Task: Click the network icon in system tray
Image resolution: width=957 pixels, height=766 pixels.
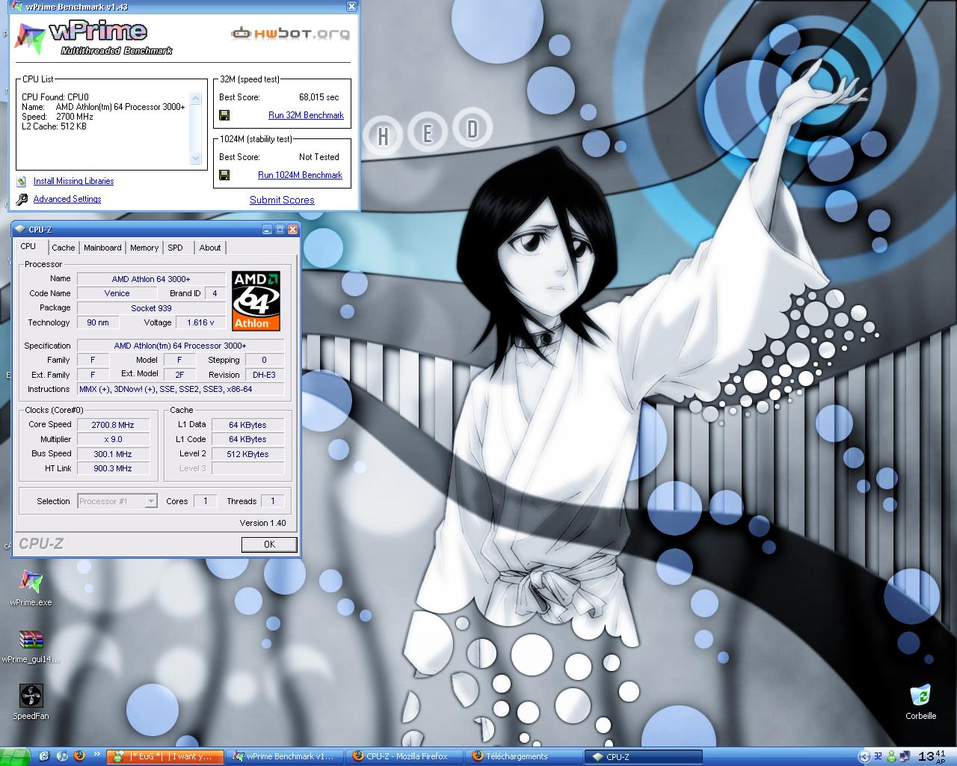Action: point(904,756)
